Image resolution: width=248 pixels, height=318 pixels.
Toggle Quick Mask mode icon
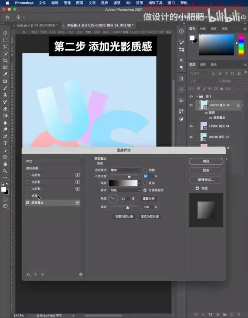pos(5,199)
